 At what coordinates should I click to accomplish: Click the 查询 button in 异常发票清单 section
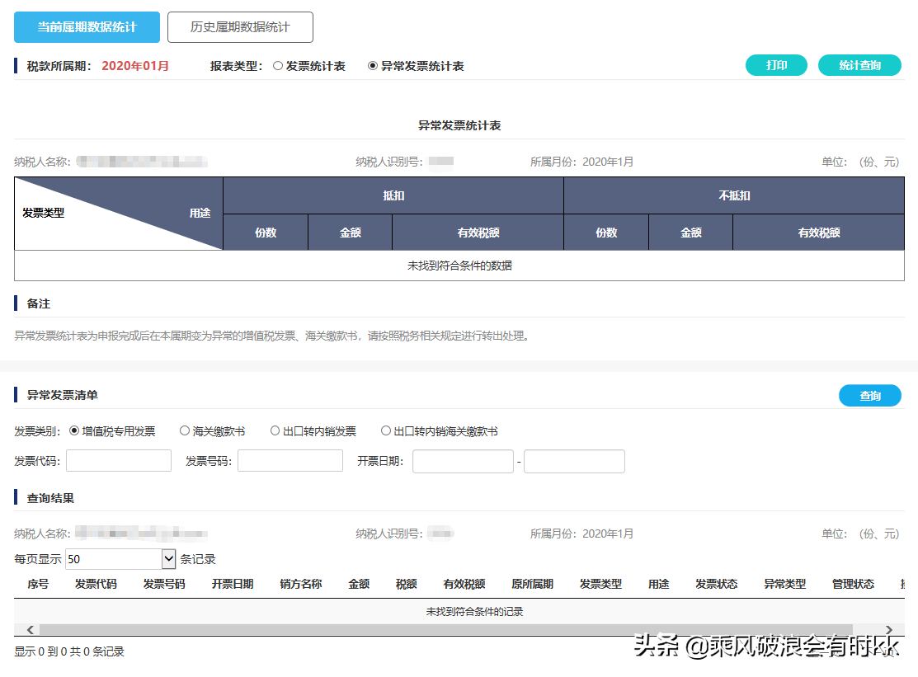tap(869, 395)
